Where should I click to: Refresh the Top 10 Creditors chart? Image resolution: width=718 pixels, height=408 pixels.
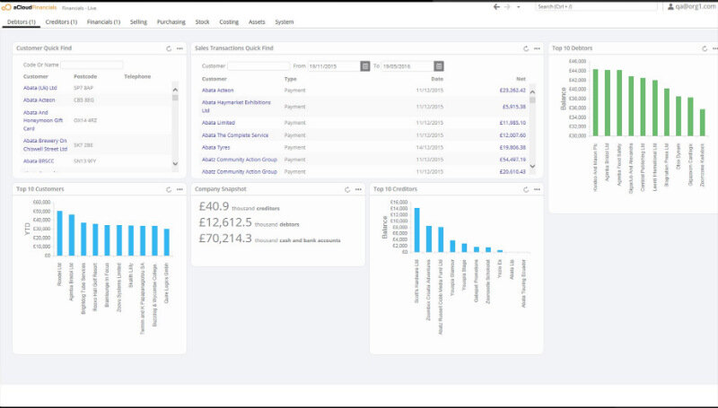pos(525,189)
